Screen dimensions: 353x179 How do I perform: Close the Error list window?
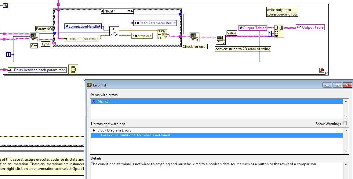(347, 85)
